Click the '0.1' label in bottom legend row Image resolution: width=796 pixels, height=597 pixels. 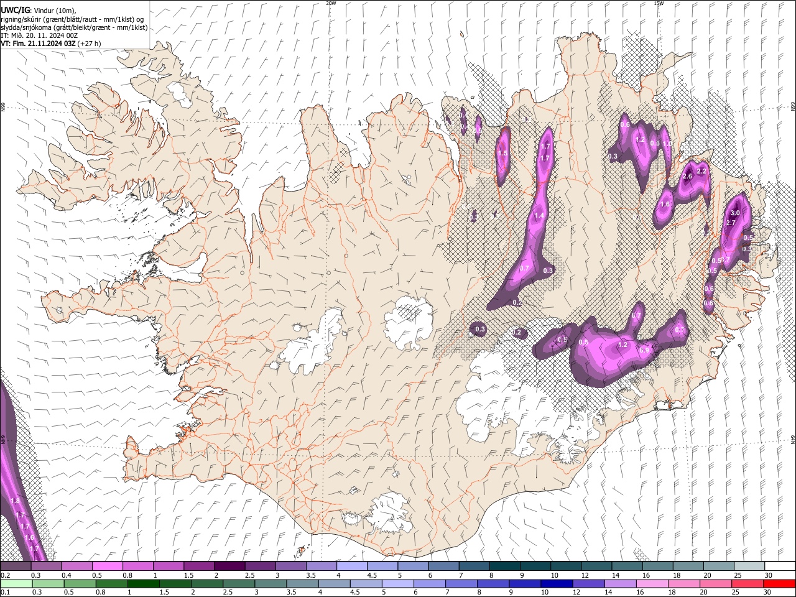5,593
